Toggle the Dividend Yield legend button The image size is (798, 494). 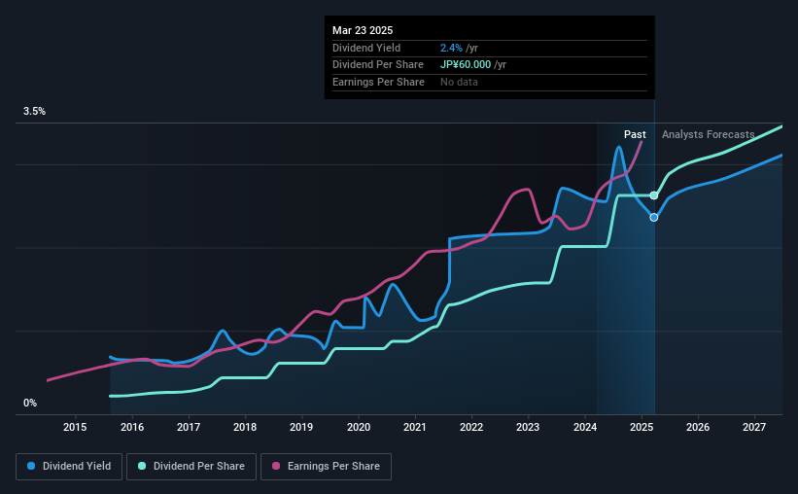pos(69,467)
